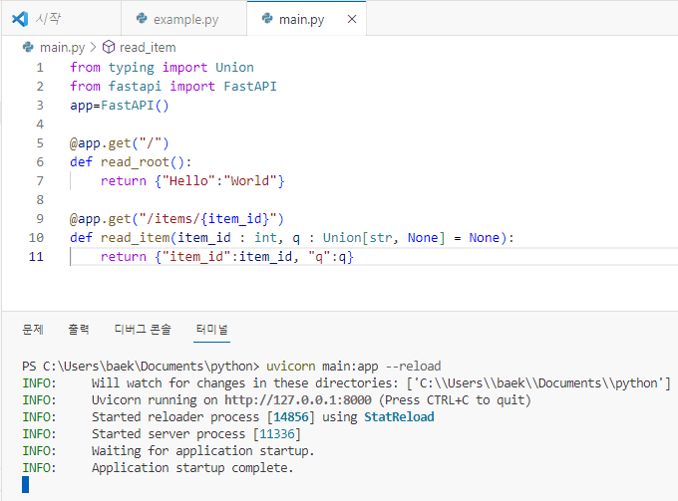Open the example.py editor tab
Screen dimensions: 678x501
[183, 19]
